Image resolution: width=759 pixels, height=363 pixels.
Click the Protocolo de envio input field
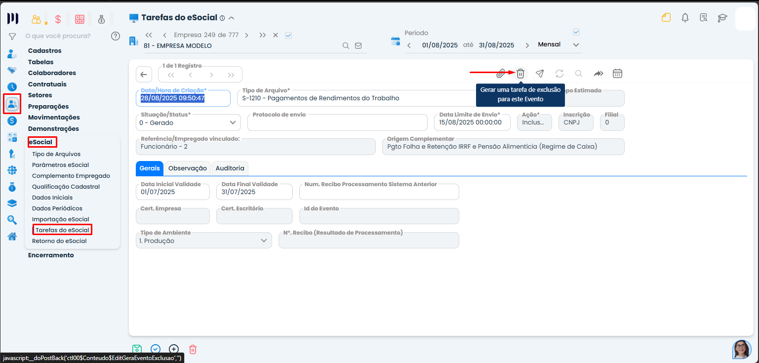tap(337, 123)
